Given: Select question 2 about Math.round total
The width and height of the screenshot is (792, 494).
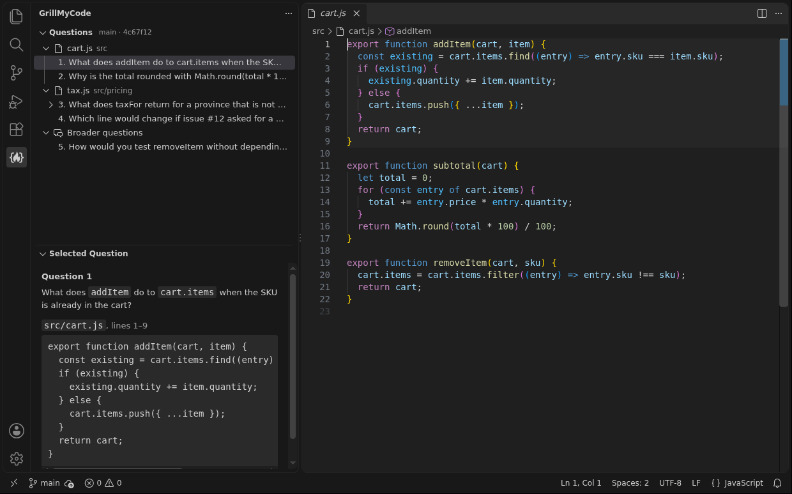Looking at the screenshot, I should (x=164, y=77).
